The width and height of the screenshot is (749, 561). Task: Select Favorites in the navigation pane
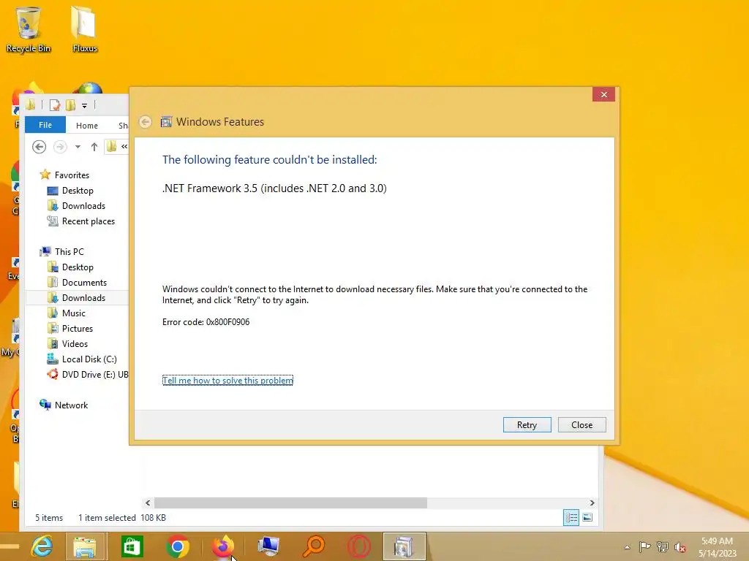click(72, 175)
